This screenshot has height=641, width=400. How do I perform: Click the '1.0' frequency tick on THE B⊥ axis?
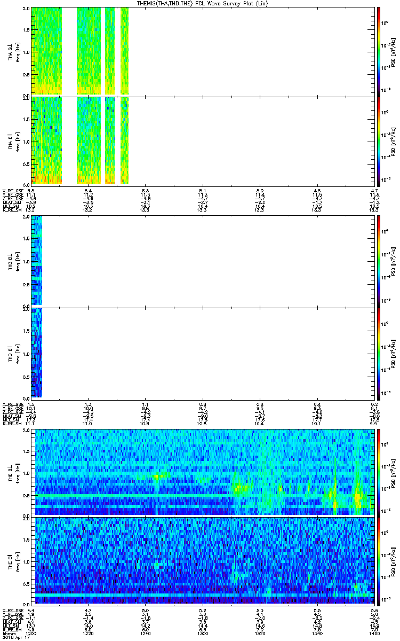coord(26,472)
